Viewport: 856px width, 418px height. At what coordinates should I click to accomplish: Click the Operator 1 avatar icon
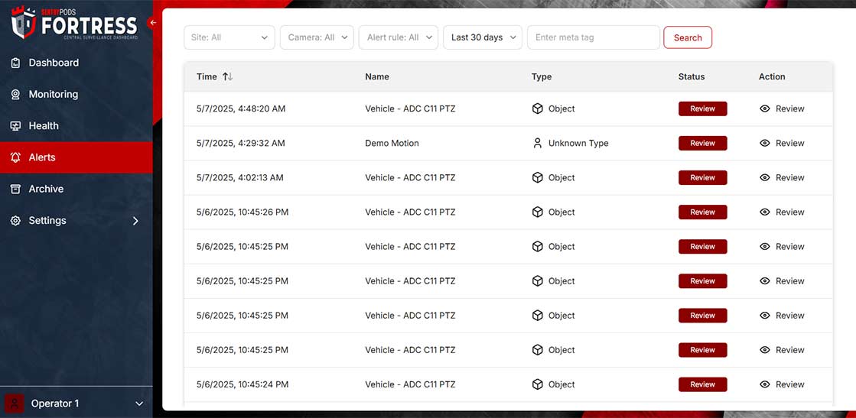15,403
